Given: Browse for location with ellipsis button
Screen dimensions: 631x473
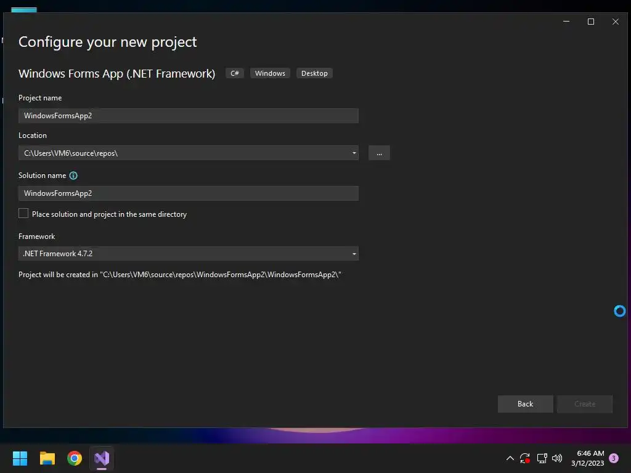Looking at the screenshot, I should click(379, 153).
